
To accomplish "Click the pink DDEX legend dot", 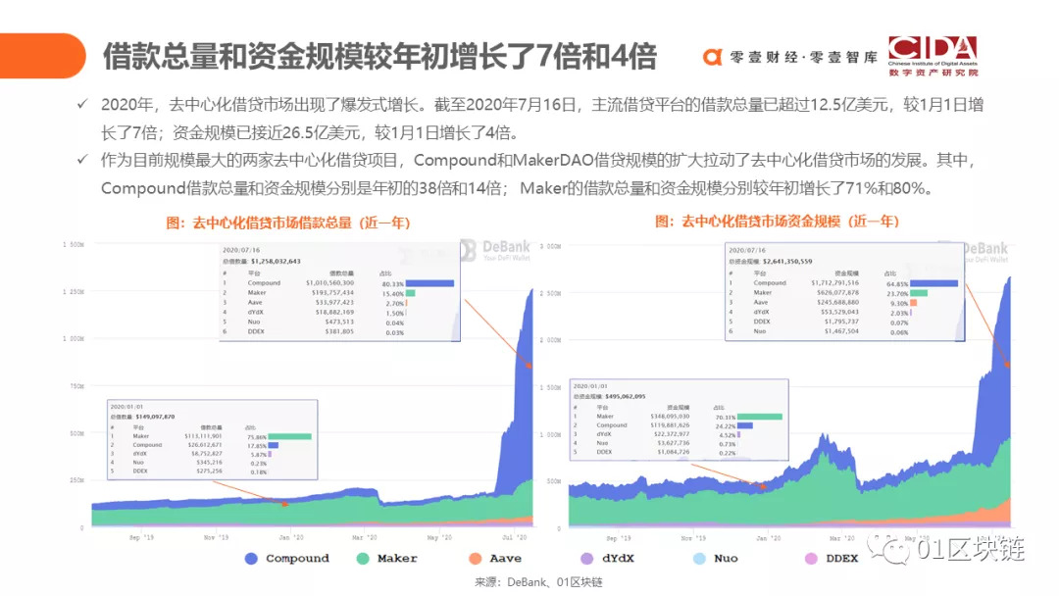I will (x=811, y=558).
